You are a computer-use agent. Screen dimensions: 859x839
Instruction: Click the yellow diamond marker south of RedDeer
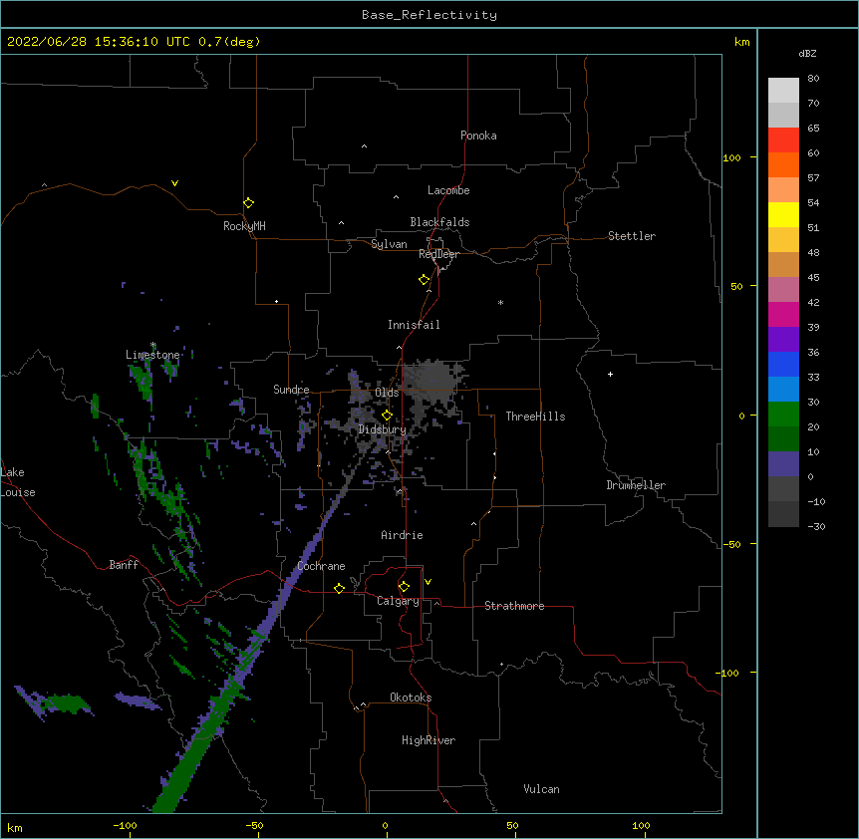click(424, 280)
